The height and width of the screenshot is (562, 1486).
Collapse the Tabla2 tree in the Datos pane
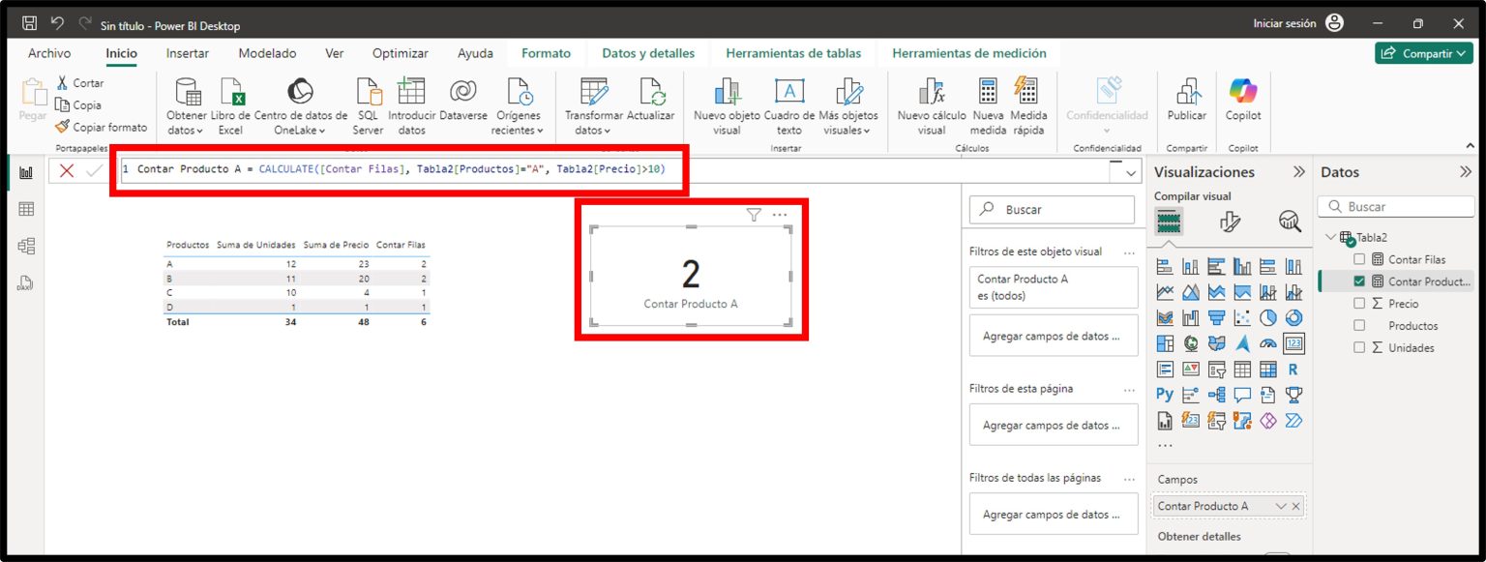1330,236
